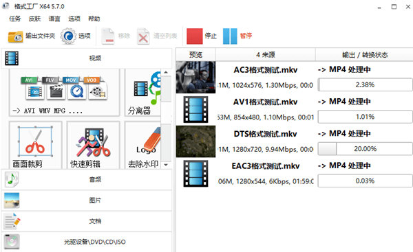
Task: Click the scroll down arrow in video tools panel
Action: 166,165
